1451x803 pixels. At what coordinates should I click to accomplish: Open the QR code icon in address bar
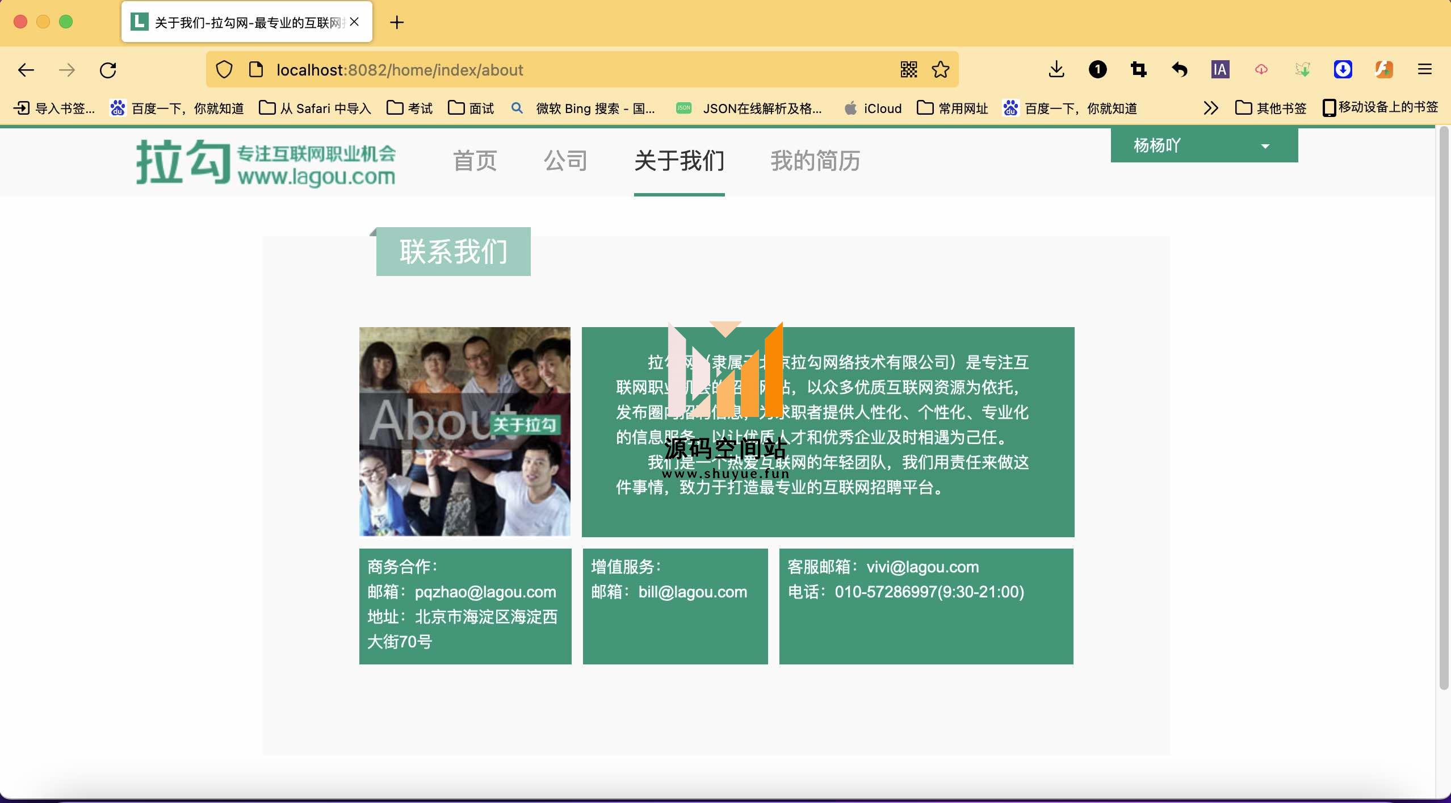(x=908, y=70)
